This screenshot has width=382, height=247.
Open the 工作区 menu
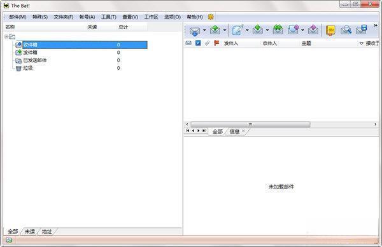(151, 17)
